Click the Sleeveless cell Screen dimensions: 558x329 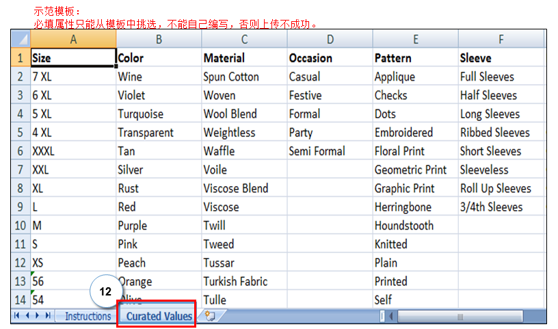click(501, 169)
